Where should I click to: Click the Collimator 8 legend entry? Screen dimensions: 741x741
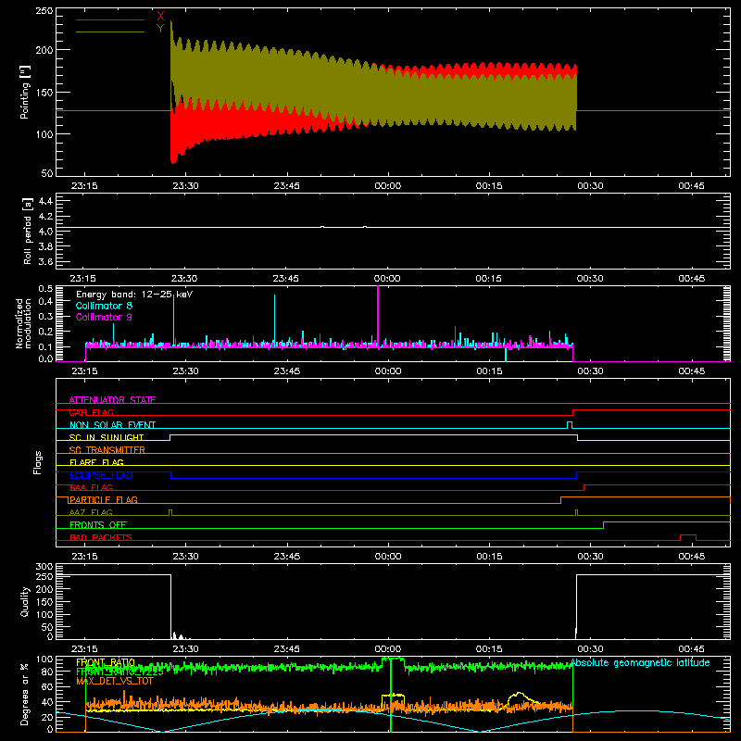click(104, 306)
